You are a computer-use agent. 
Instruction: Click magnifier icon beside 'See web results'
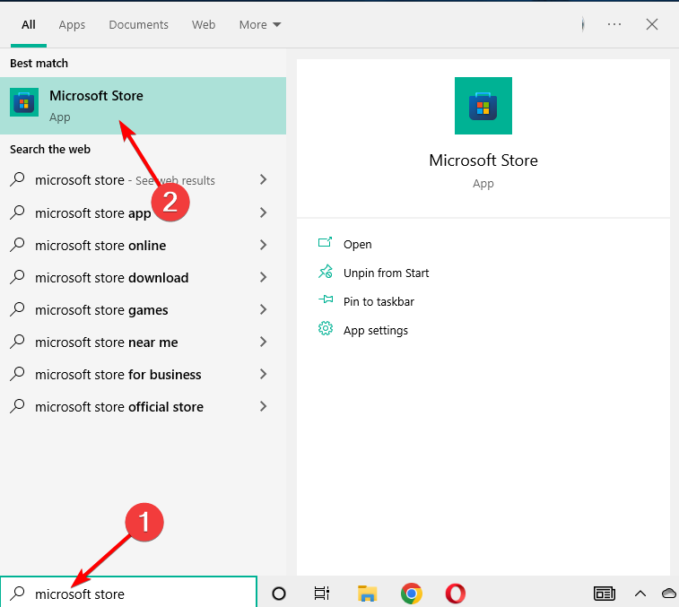17,178
